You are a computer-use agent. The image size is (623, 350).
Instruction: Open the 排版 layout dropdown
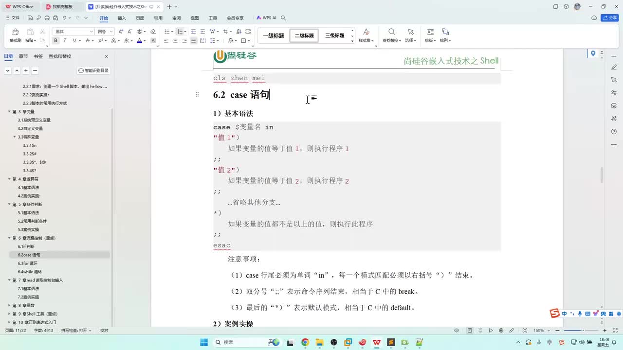tap(430, 35)
